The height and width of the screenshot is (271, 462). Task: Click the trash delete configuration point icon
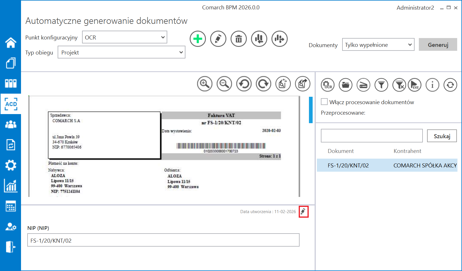click(239, 39)
